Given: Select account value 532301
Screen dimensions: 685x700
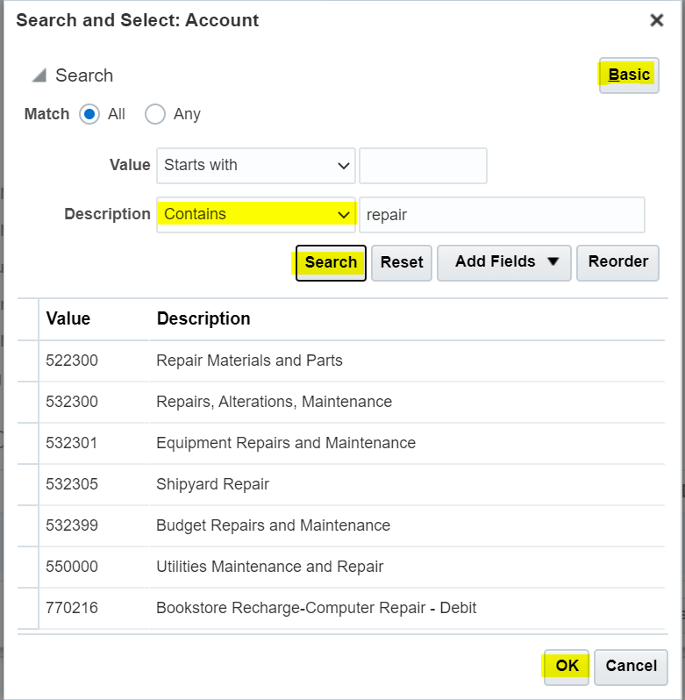Looking at the screenshot, I should point(71,443).
